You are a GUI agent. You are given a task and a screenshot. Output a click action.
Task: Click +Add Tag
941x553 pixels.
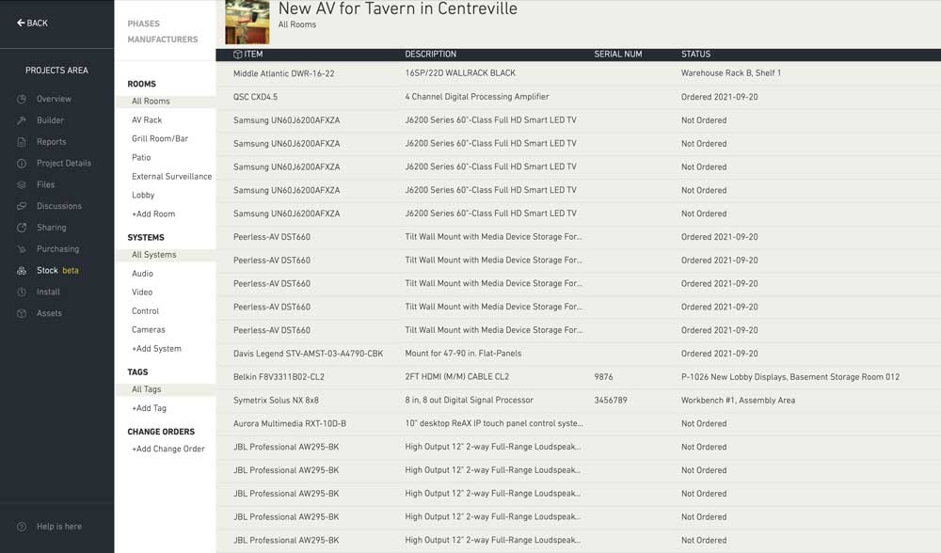(150, 408)
